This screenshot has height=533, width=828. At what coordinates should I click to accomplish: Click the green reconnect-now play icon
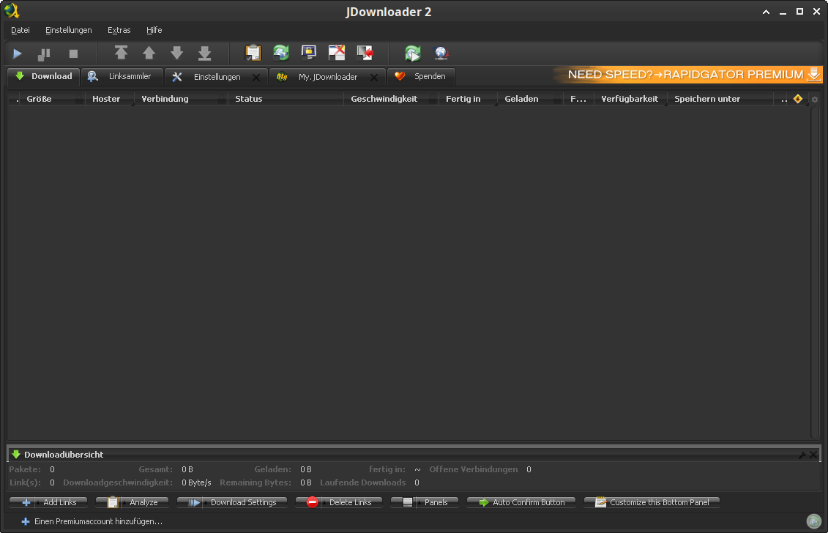413,53
